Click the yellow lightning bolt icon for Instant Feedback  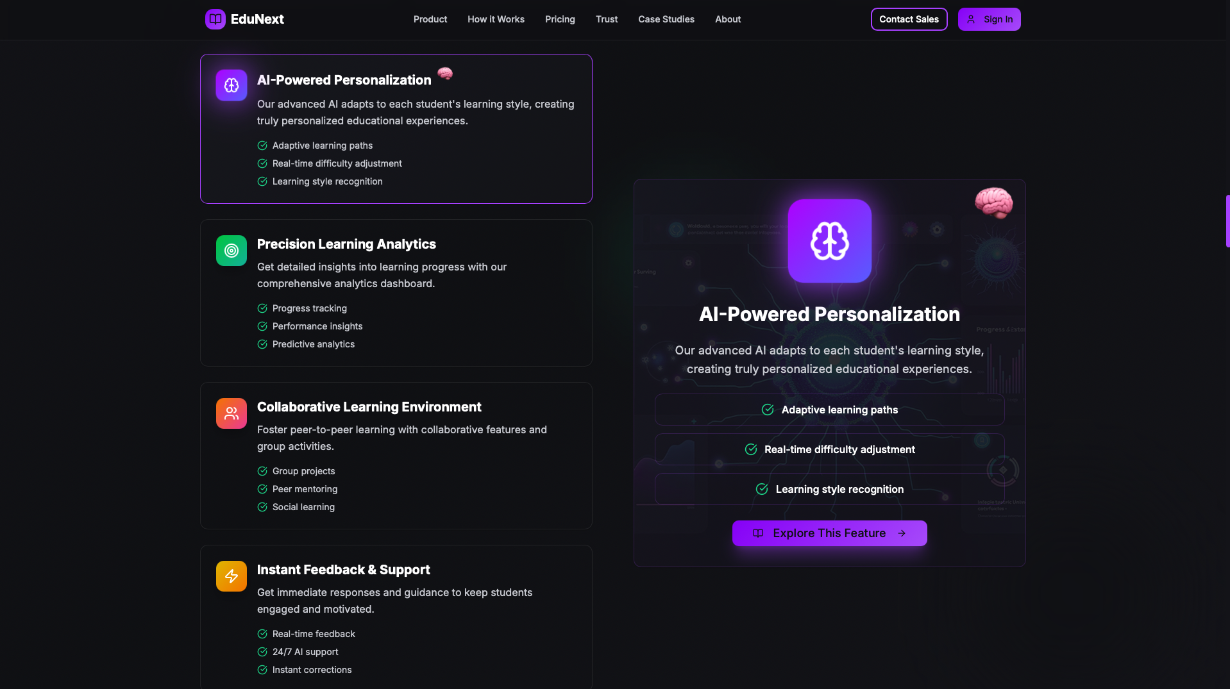pyautogui.click(x=232, y=576)
